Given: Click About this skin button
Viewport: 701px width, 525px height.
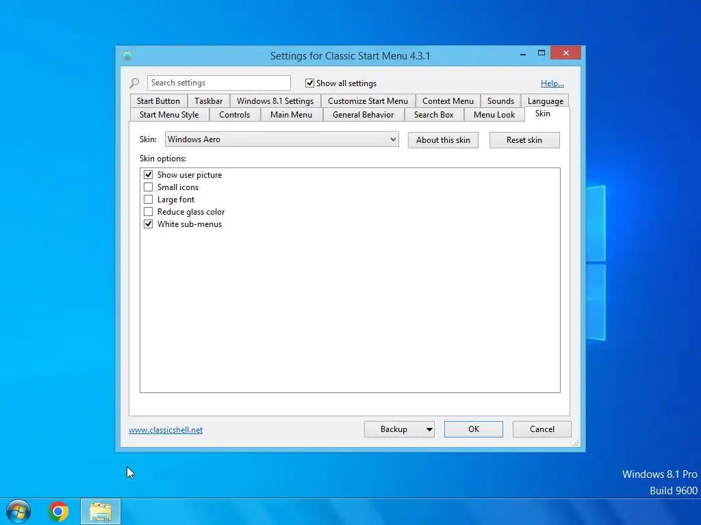Looking at the screenshot, I should click(443, 140).
